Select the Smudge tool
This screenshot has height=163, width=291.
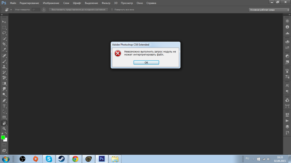(x=4, y=89)
